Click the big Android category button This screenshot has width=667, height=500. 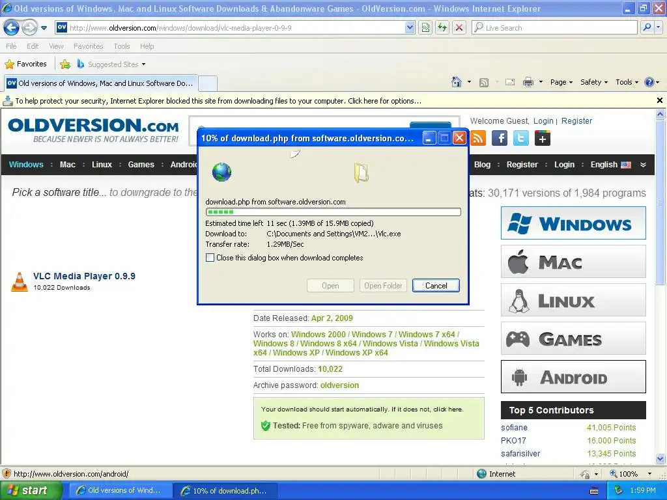click(573, 377)
